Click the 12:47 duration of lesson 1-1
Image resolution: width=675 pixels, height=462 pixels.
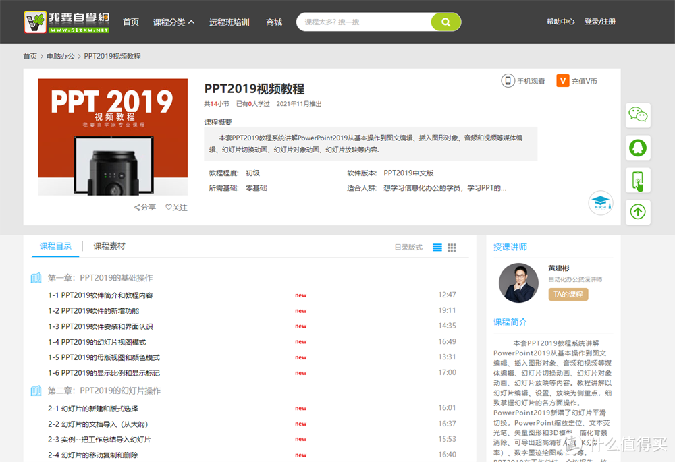pos(448,295)
